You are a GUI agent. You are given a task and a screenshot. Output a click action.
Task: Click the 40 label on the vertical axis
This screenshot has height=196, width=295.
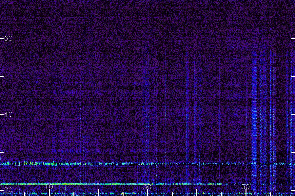[x=8, y=114]
